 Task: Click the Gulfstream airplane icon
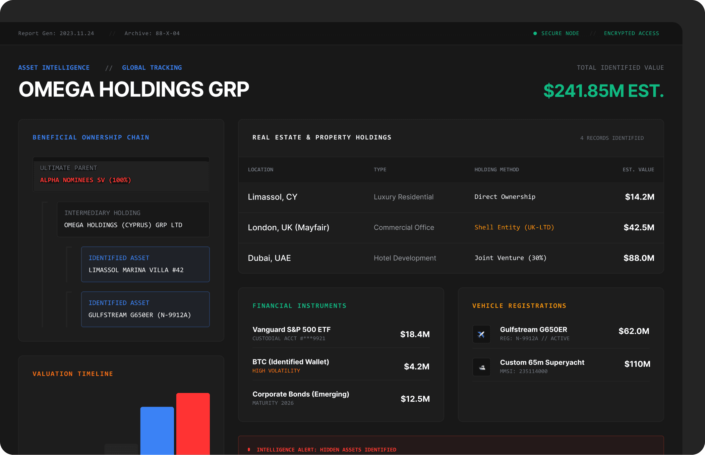point(481,334)
